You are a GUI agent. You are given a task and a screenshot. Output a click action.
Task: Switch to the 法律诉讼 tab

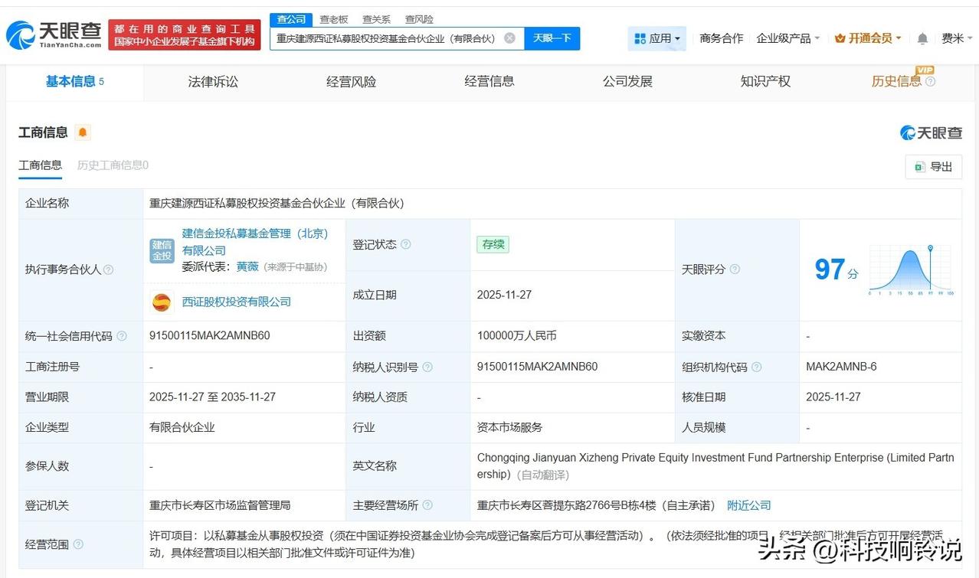coord(212,81)
